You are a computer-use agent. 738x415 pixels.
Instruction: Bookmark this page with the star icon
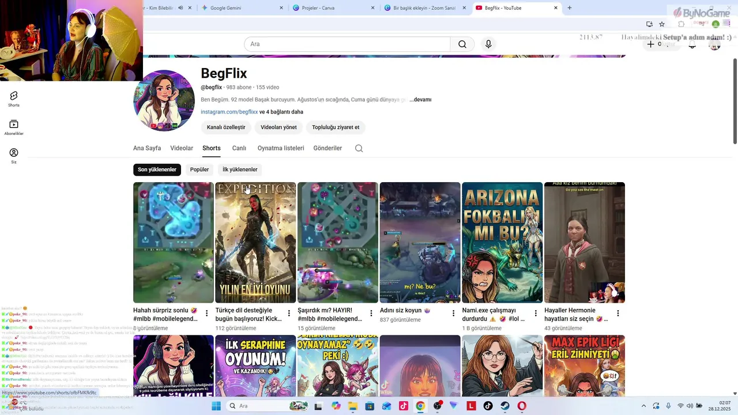pyautogui.click(x=662, y=24)
